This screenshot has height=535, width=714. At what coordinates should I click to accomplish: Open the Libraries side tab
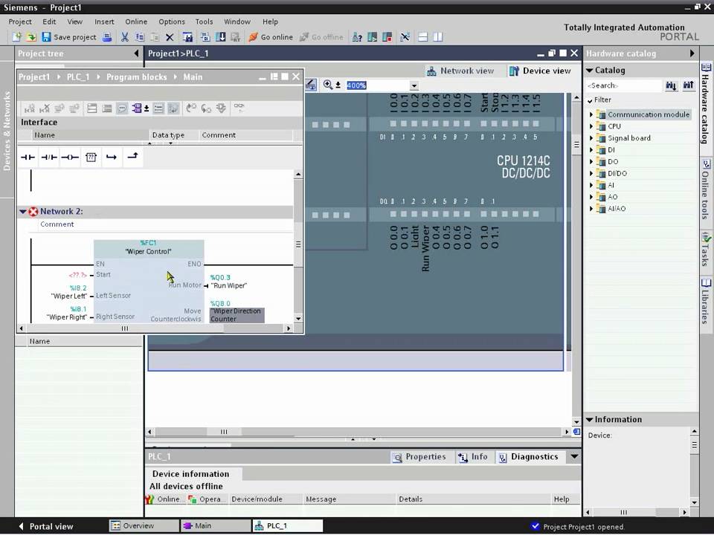706,301
